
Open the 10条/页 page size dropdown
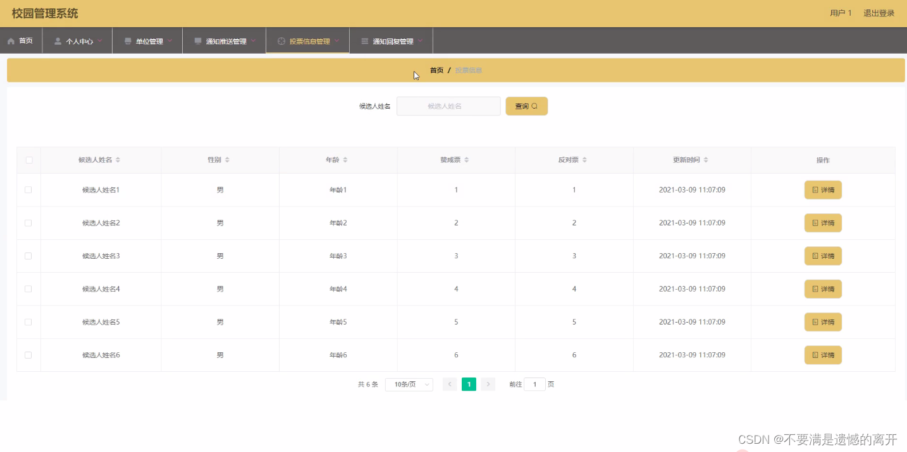(409, 384)
